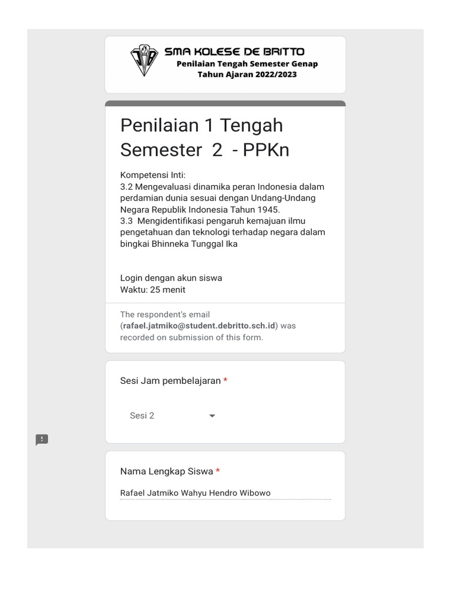Image resolution: width=451 pixels, height=602 pixels.
Task: Click the form title Penilaian 1 Tengah Semester 2 - PPKn
Action: pyautogui.click(x=204, y=138)
